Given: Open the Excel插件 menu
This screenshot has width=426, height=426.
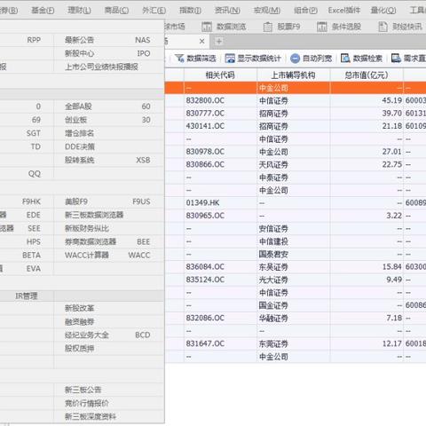Looking at the screenshot, I should pos(344,11).
